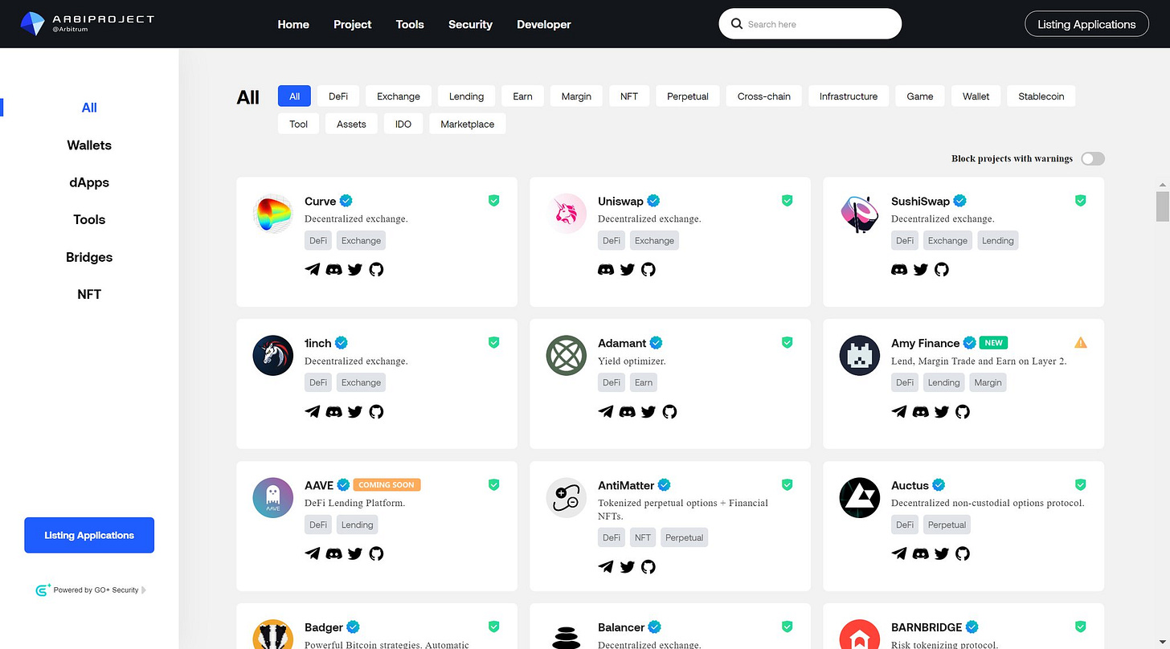Filter by Earn category chip
This screenshot has width=1170, height=649.
coord(522,96)
